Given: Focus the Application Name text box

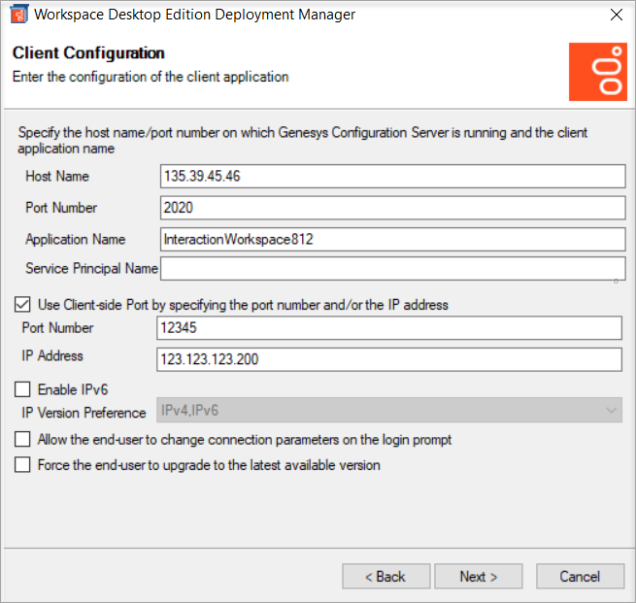Looking at the screenshot, I should tap(392, 239).
